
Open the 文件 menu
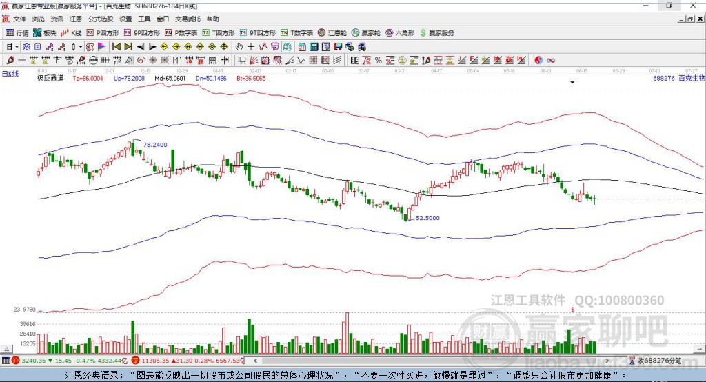pos(19,19)
